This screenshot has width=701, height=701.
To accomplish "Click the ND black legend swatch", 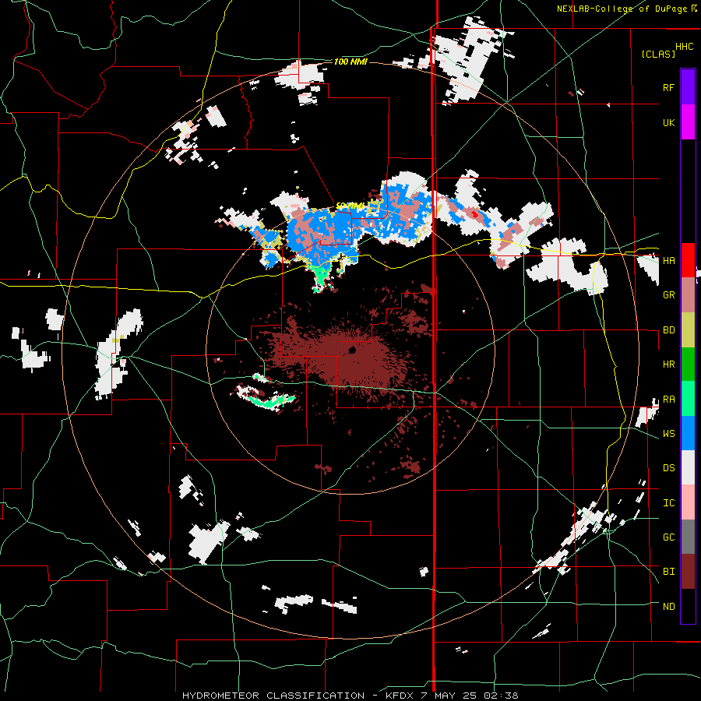I will pos(688,606).
